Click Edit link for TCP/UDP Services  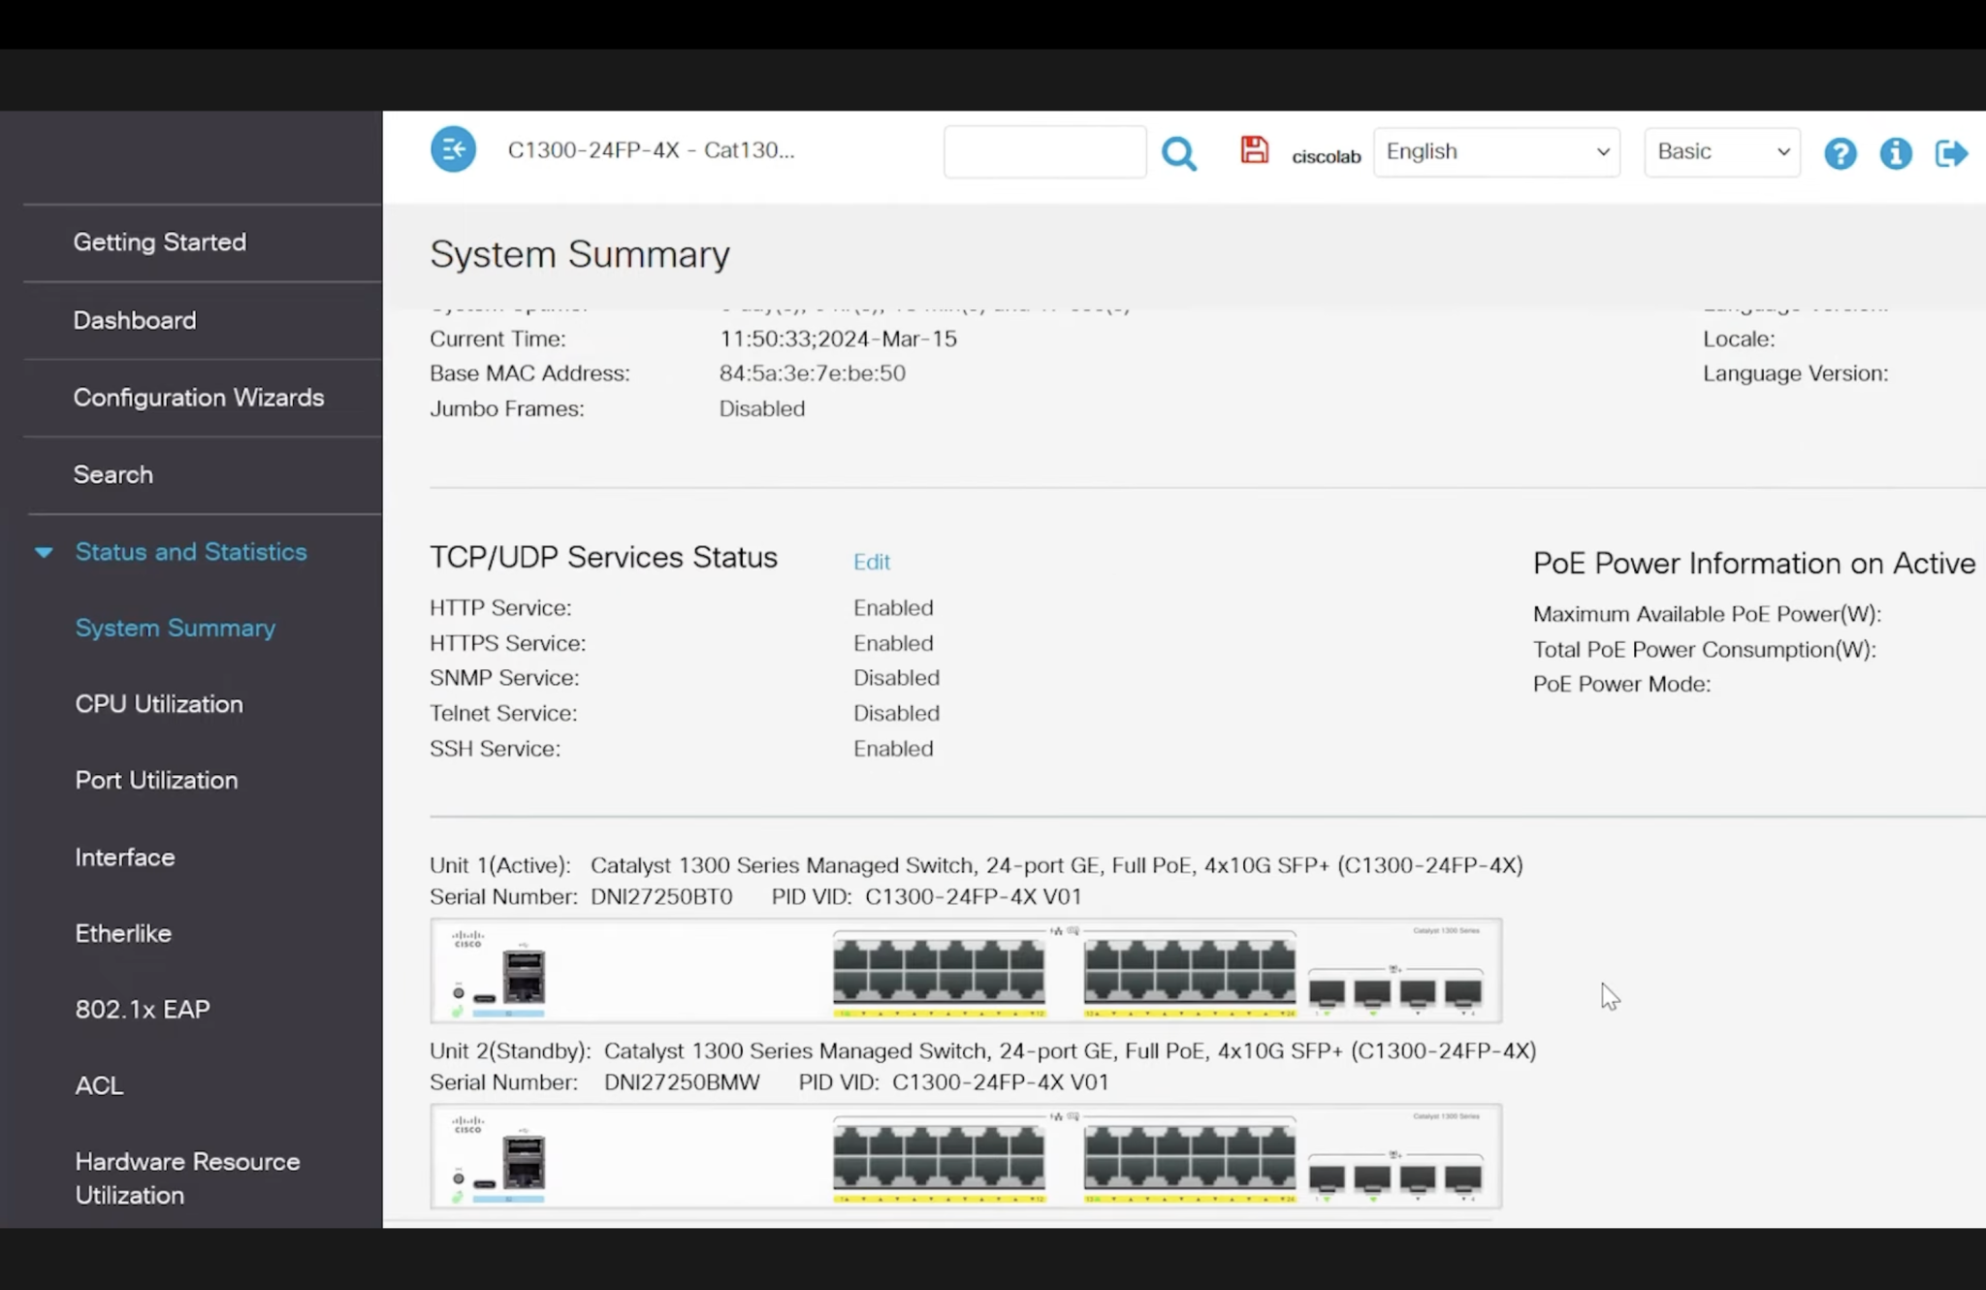(871, 562)
